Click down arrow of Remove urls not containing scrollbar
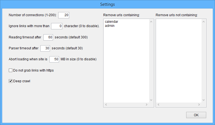Screen dimensions: 215x125 click(x=203, y=100)
